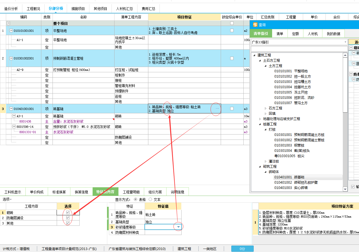This screenshot has height=252, width=359.
Task: Collapse the A3-1 sub-item row
Action: pos(14,116)
